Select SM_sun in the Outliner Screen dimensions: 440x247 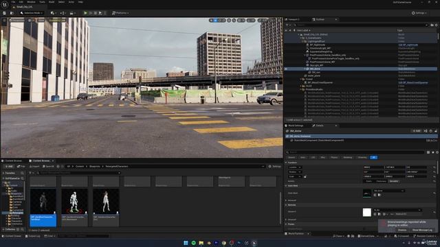[316, 72]
